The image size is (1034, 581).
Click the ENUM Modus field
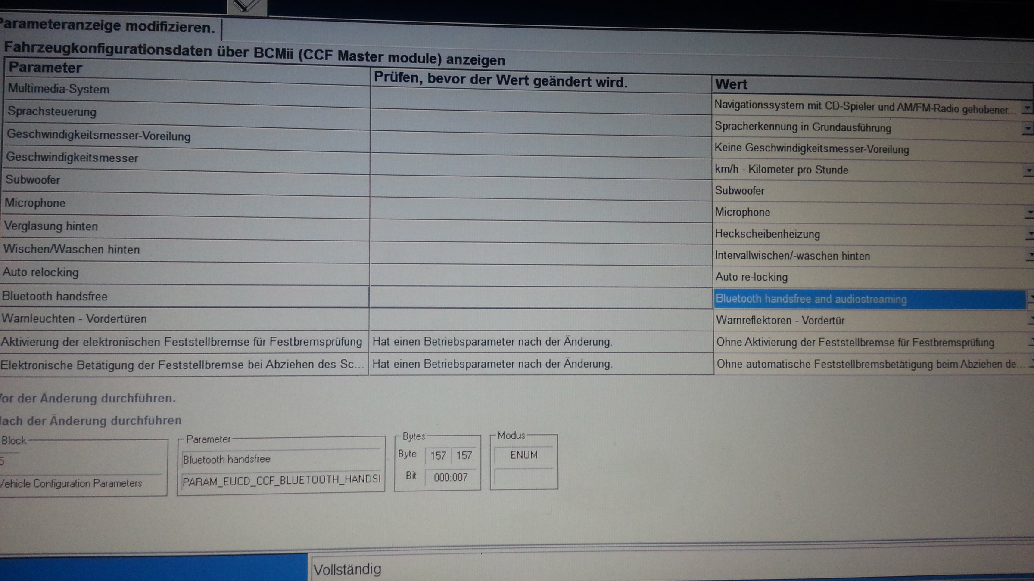click(x=523, y=455)
